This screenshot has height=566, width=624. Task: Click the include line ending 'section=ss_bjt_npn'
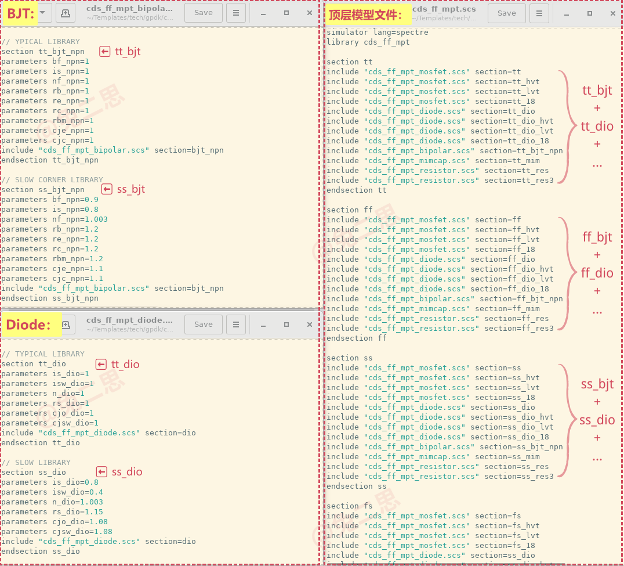click(445, 447)
